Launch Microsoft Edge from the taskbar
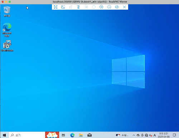Image resolution: width=179 pixels, height=138 pixels. pyautogui.click(x=72, y=135)
